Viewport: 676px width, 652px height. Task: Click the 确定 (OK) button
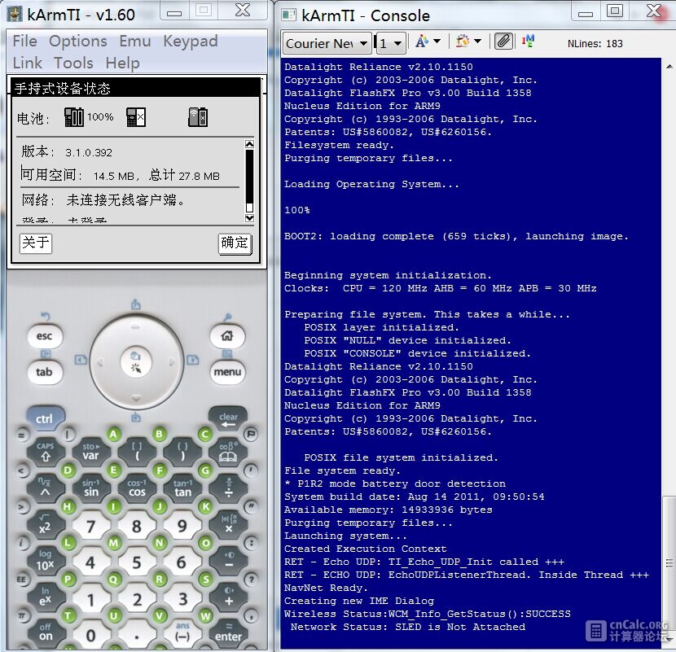click(235, 243)
